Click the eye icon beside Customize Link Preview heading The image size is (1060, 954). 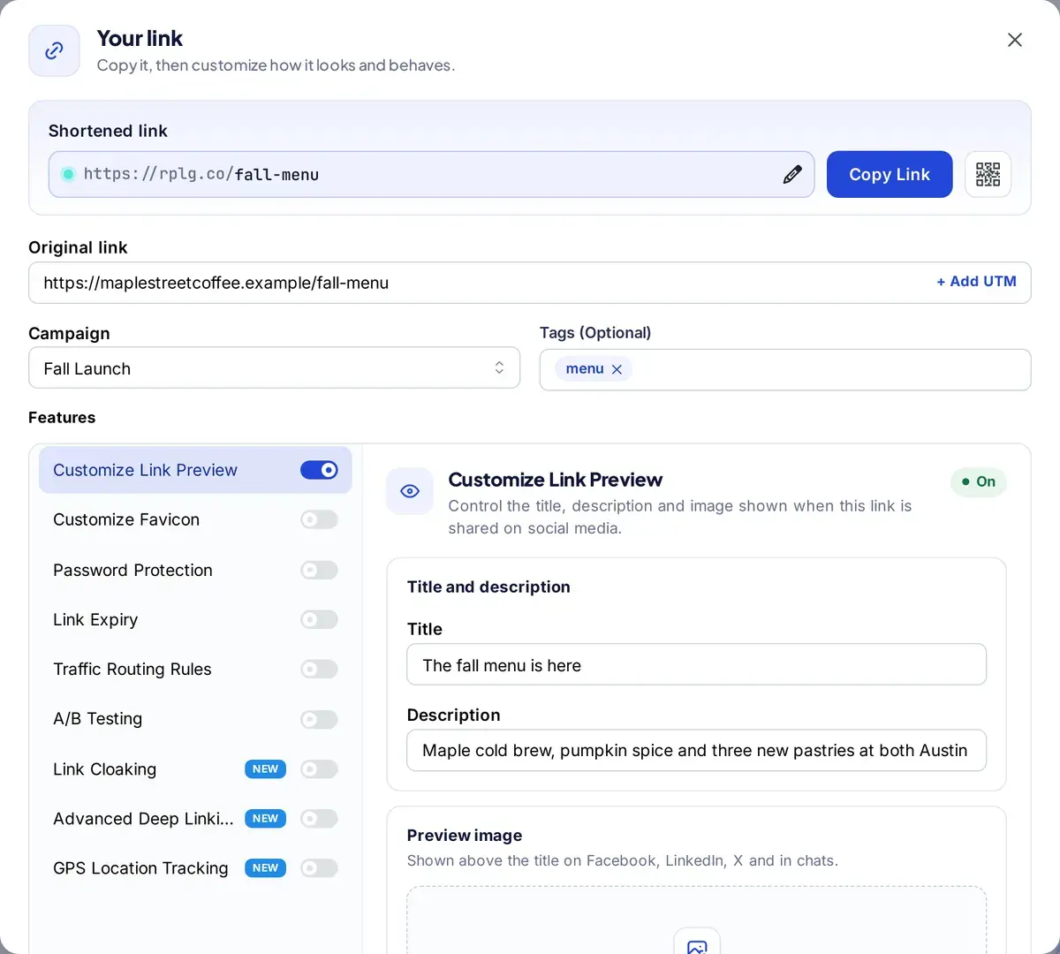pyautogui.click(x=410, y=491)
